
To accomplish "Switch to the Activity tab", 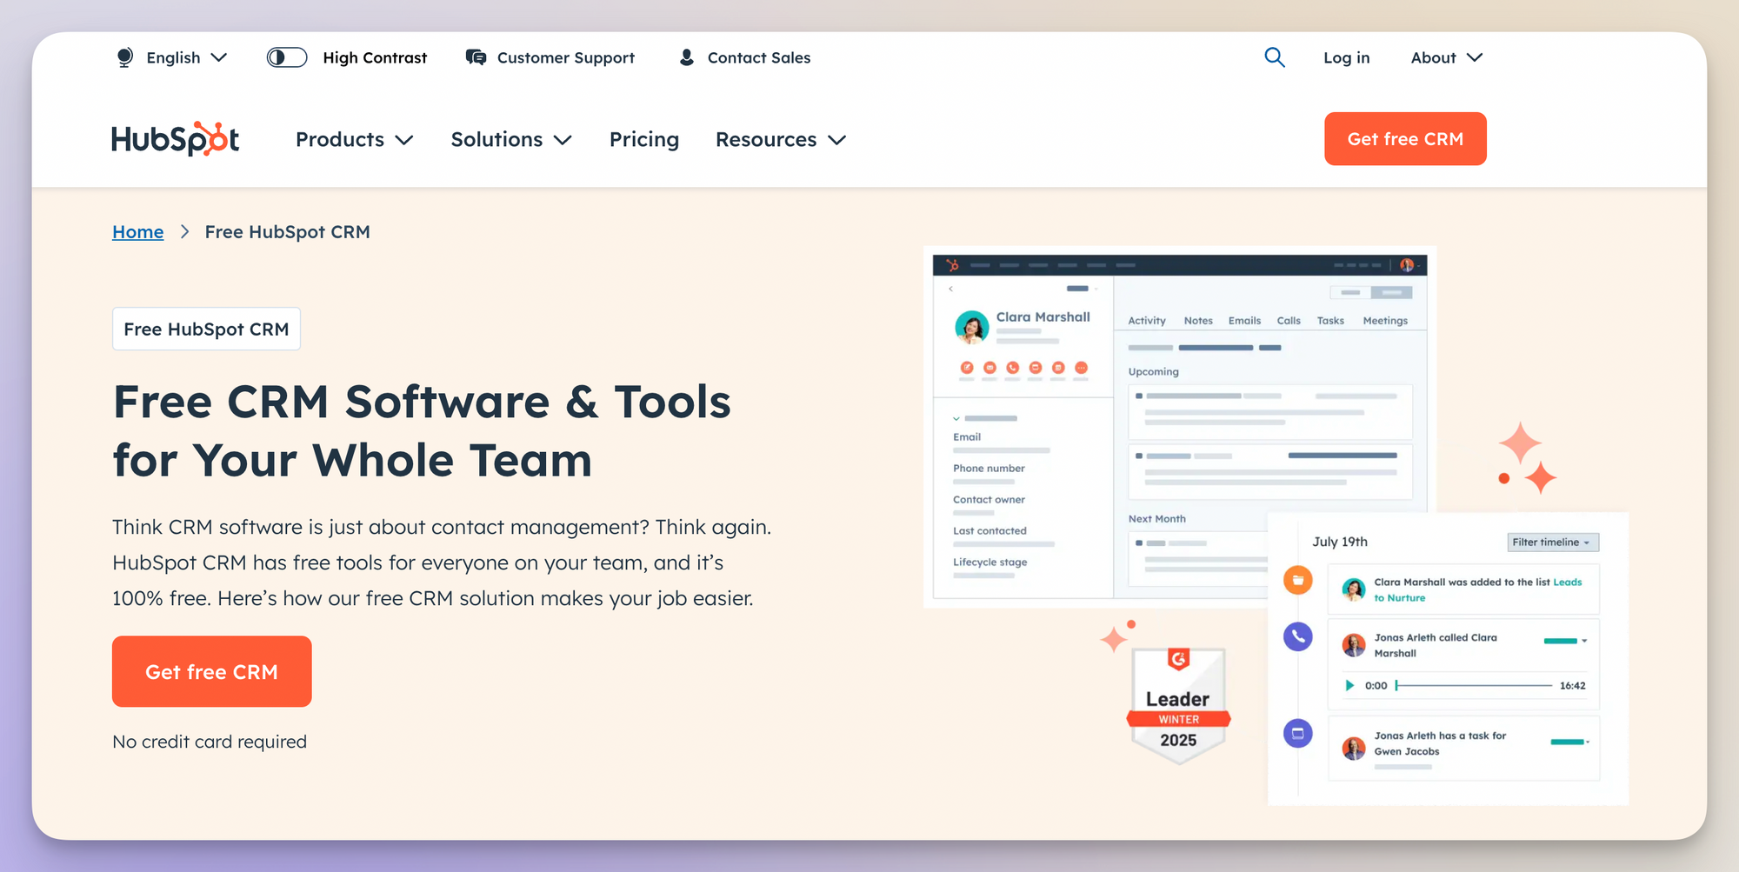I will click(x=1147, y=321).
